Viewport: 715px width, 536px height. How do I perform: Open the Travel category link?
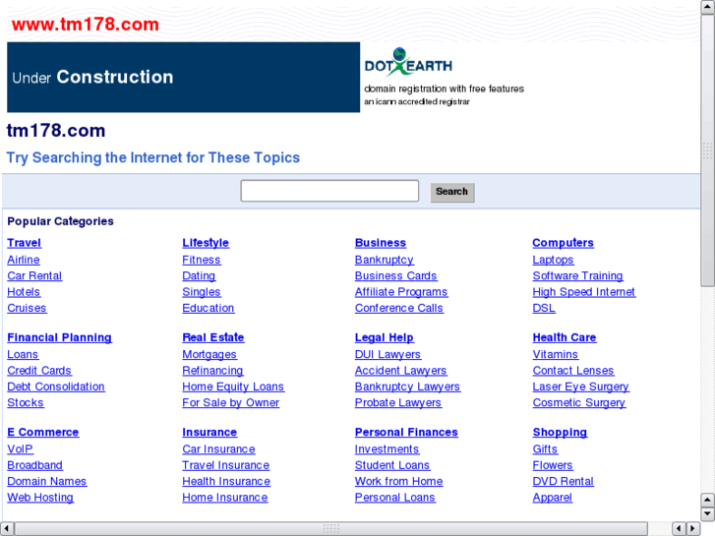pyautogui.click(x=25, y=243)
